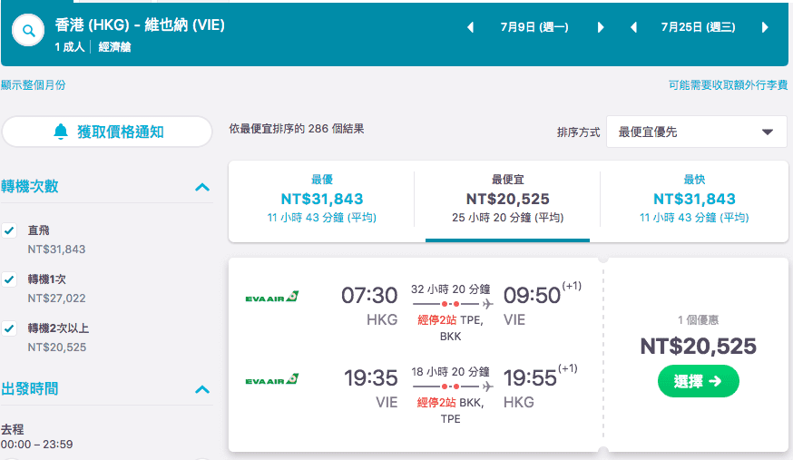The image size is (793, 460).
Task: Select the 最便宜 NT$20,525 tab
Action: (x=507, y=199)
